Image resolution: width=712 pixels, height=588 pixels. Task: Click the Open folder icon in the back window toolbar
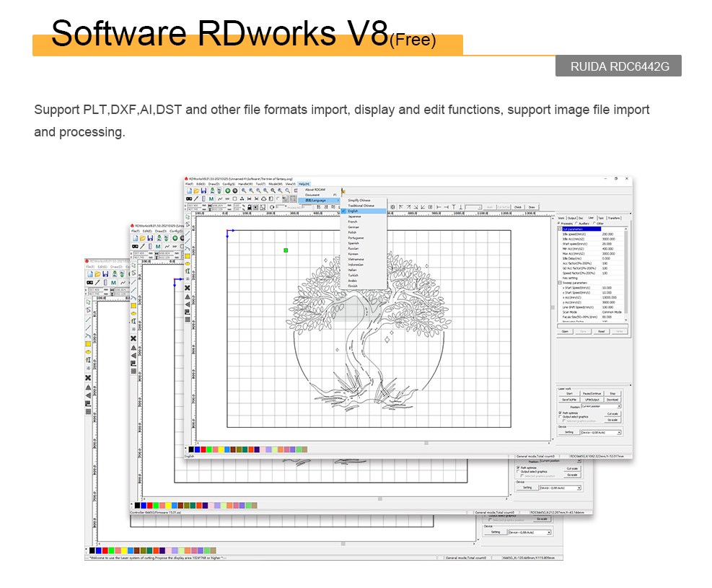pos(97,274)
